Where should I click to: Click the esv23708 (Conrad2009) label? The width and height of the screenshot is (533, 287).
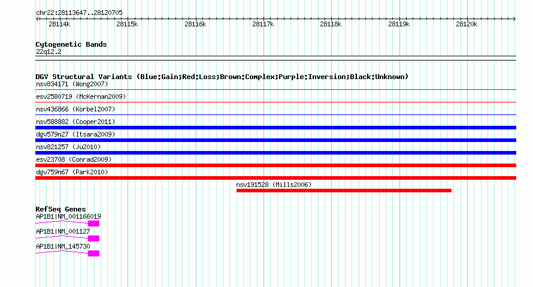[x=74, y=159]
